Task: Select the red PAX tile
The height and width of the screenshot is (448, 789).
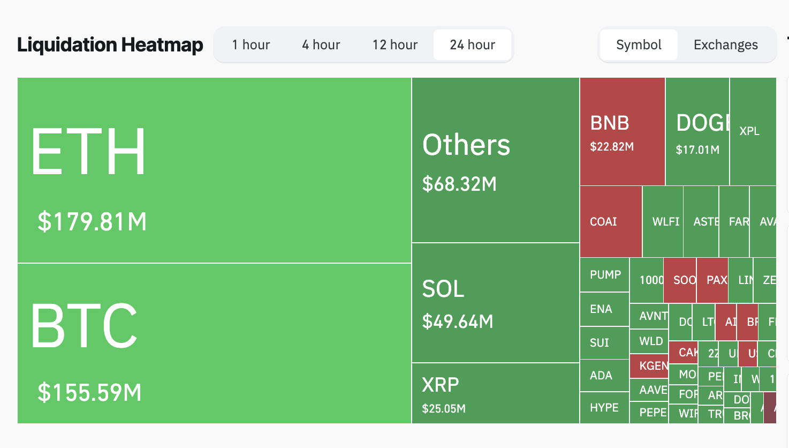Action: 712,279
